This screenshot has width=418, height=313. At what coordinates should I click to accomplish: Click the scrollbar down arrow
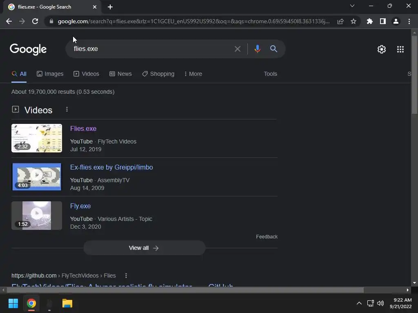(x=414, y=283)
